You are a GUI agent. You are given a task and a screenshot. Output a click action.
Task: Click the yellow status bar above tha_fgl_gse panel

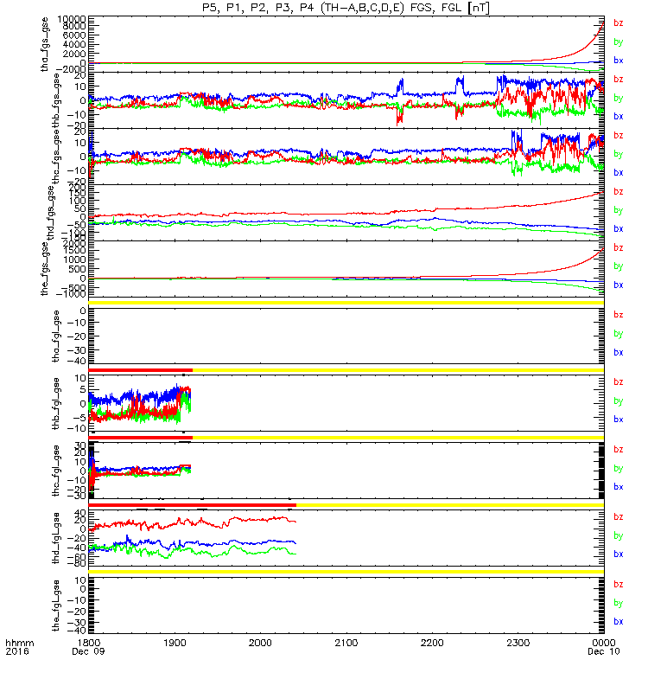(x=346, y=303)
